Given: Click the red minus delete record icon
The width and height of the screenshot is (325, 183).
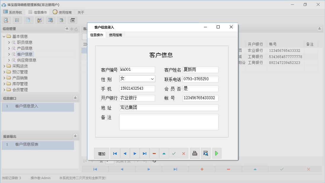Looking at the screenshot, I should click(x=154, y=153).
